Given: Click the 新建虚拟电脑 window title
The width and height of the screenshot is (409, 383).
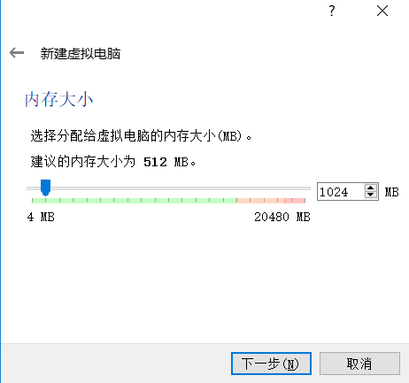Looking at the screenshot, I should (81, 53).
